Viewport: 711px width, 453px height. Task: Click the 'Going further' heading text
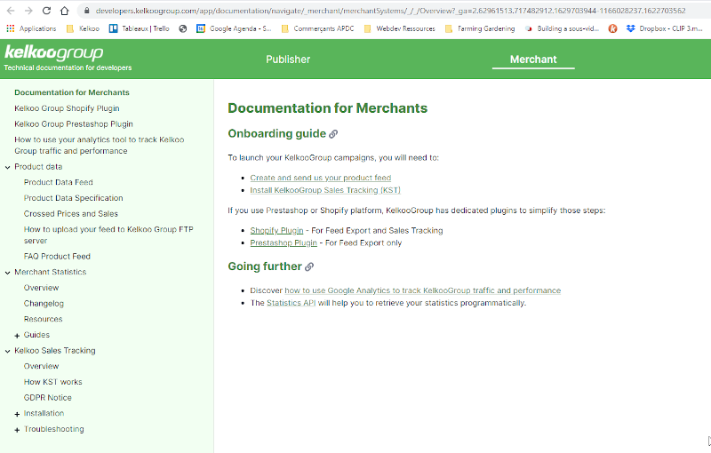coord(265,266)
